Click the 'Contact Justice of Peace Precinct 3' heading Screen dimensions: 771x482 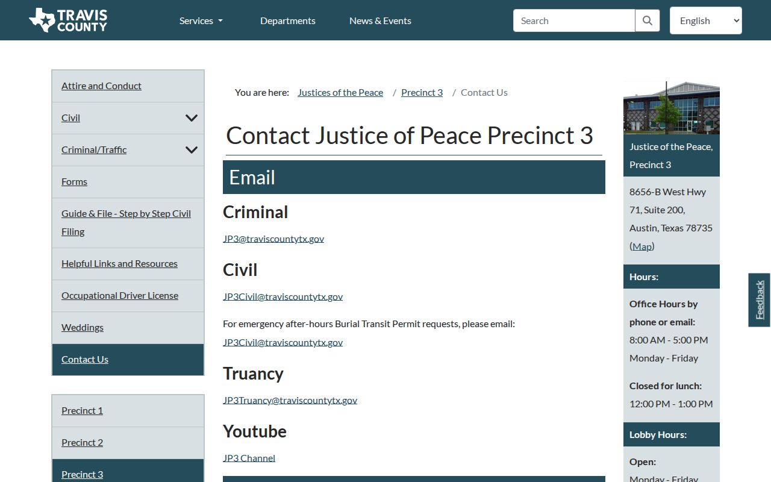point(410,136)
